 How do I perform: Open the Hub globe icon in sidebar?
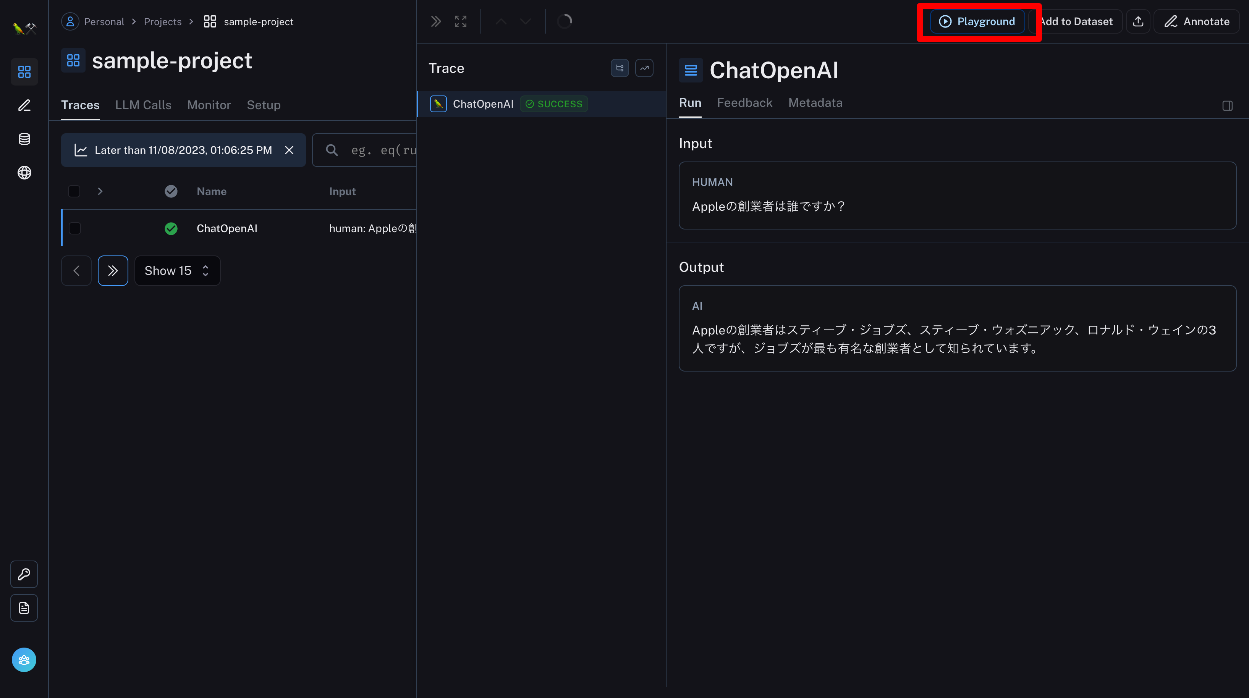pos(24,173)
